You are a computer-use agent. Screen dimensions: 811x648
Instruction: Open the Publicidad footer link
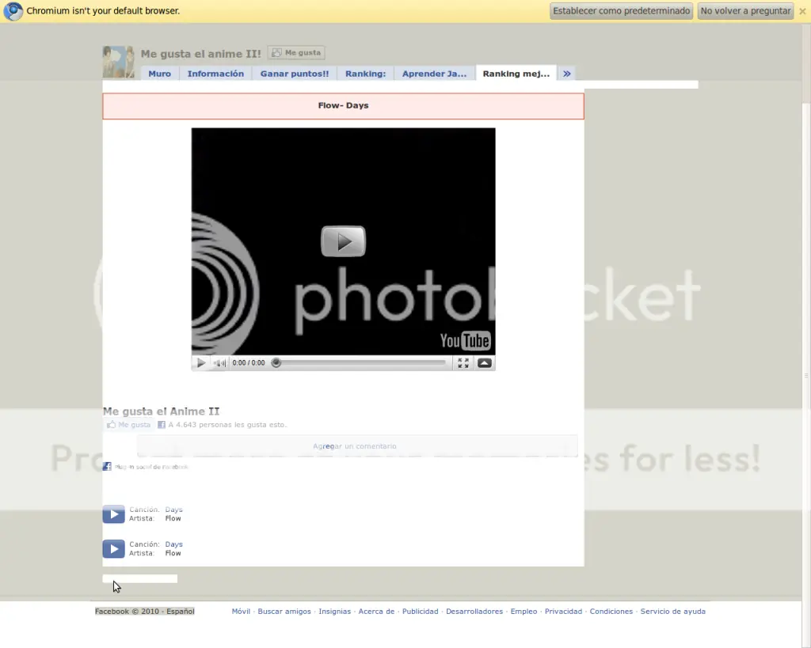(x=420, y=612)
